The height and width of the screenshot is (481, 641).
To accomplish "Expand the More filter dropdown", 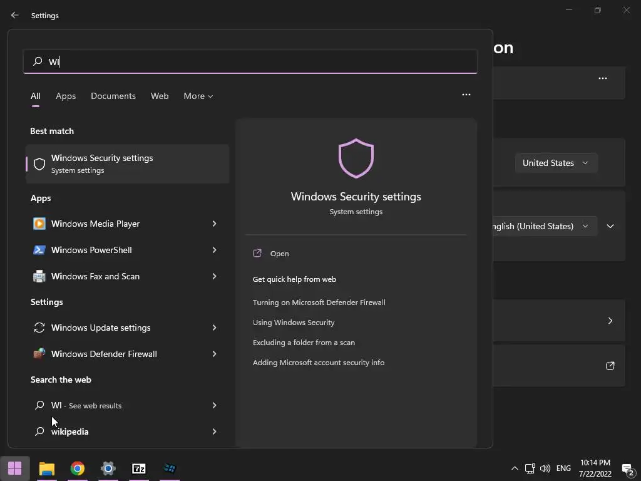I will point(198,96).
